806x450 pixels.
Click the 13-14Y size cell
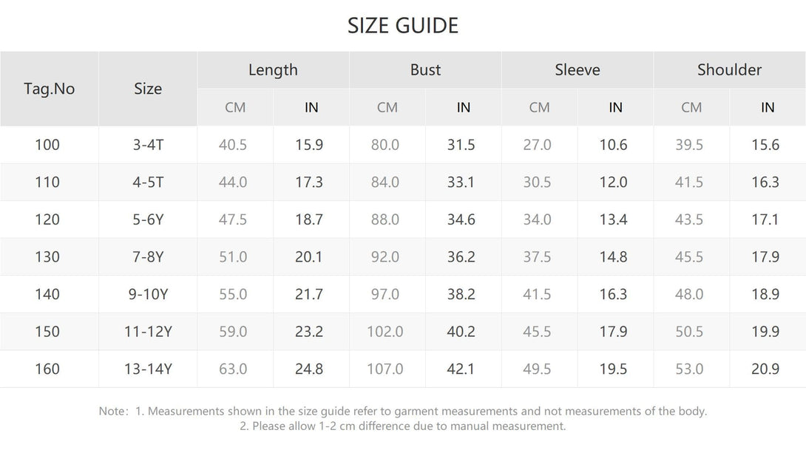(148, 369)
